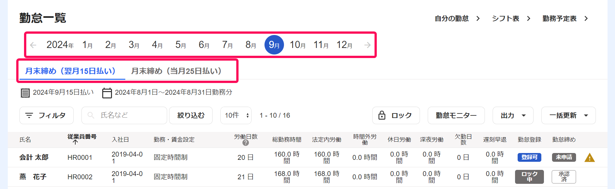Open 勤怠モニター

pyautogui.click(x=456, y=115)
